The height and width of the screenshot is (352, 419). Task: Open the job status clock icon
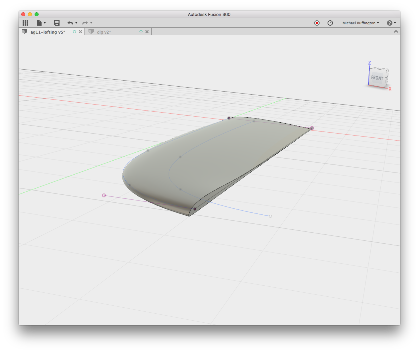pos(330,23)
